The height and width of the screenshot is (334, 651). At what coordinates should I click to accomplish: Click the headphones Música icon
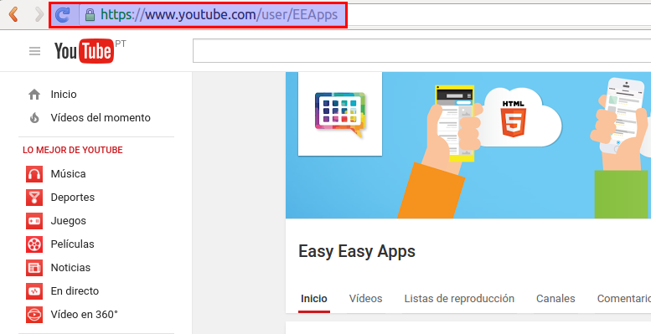[x=34, y=174]
